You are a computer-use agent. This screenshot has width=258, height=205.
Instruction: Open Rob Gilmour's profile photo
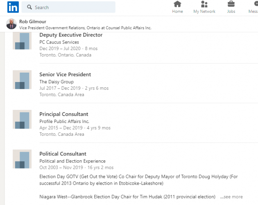point(11,24)
